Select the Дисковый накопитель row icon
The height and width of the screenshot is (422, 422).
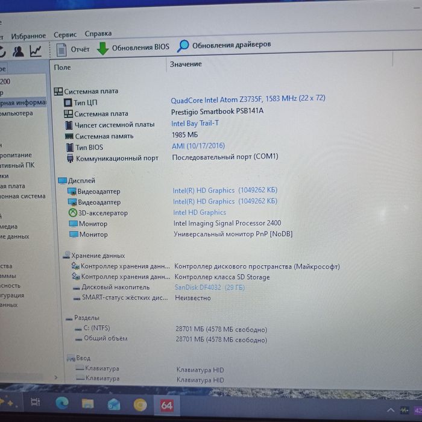[x=77, y=288]
